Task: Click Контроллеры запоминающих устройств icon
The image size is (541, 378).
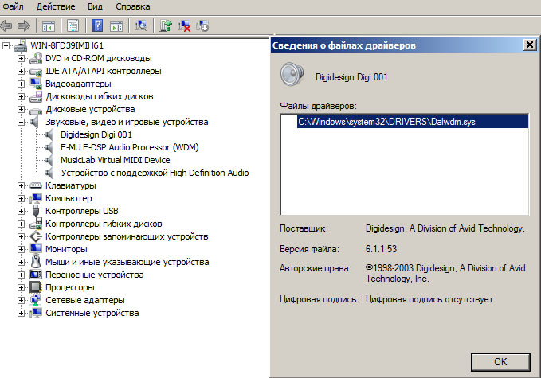Action: point(36,236)
